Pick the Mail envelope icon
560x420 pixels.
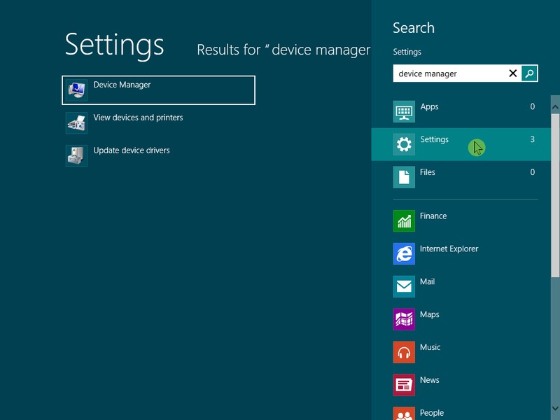click(404, 286)
